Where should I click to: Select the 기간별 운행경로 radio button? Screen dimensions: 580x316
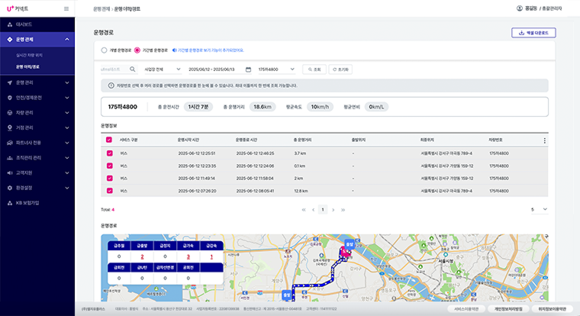(x=137, y=50)
